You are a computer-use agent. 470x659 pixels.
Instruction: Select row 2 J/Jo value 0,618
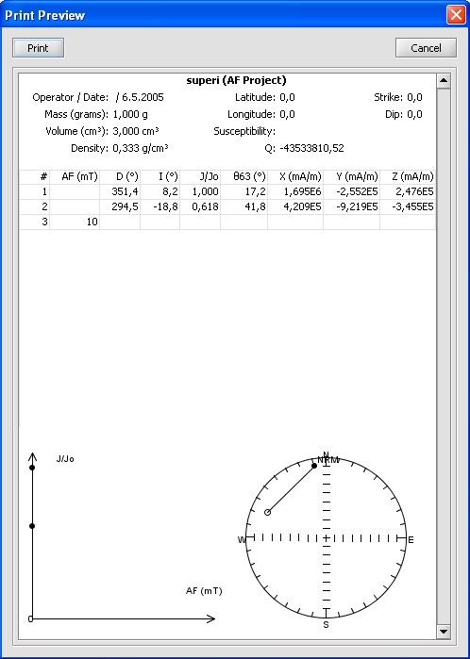pos(205,206)
